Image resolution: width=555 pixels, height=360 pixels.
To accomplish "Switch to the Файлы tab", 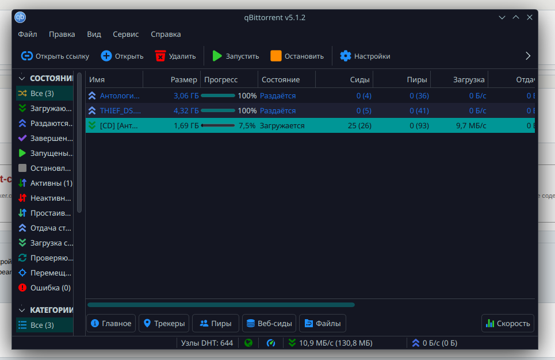I will (x=323, y=323).
